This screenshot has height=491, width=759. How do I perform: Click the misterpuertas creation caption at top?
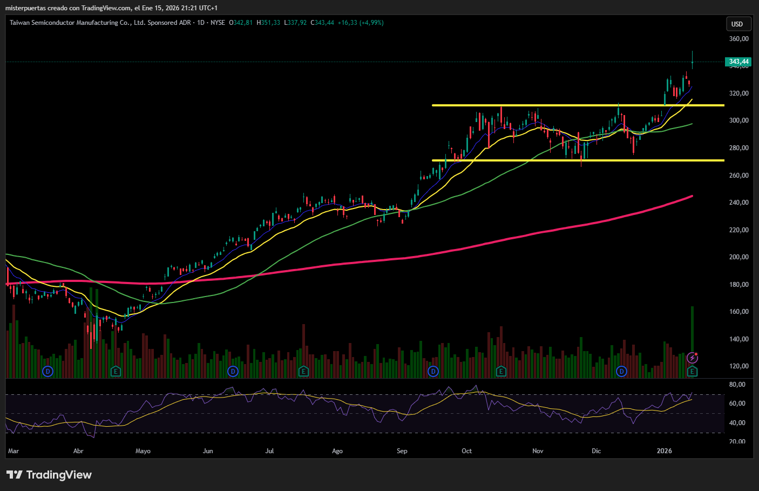(112, 8)
